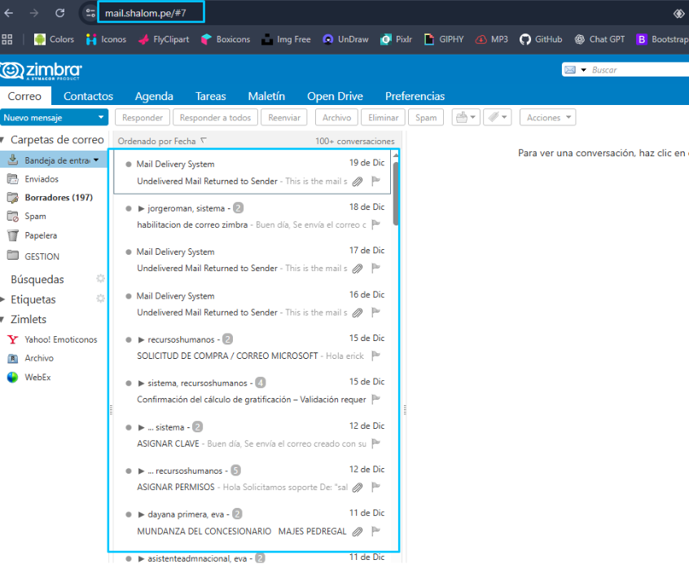
Task: Click the browser reload button
Action: 59,13
